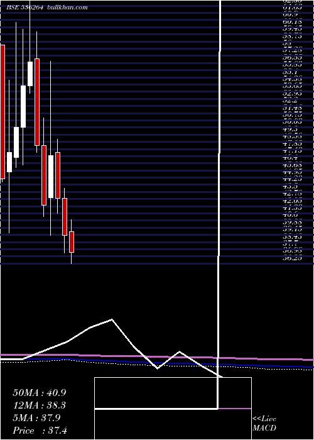The image size is (314, 440).
Task: Click the '50MA : 40.9' value
Action: (40, 393)
